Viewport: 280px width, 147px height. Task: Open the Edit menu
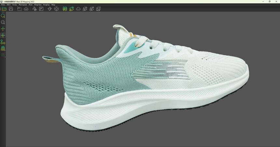[x=8, y=5]
